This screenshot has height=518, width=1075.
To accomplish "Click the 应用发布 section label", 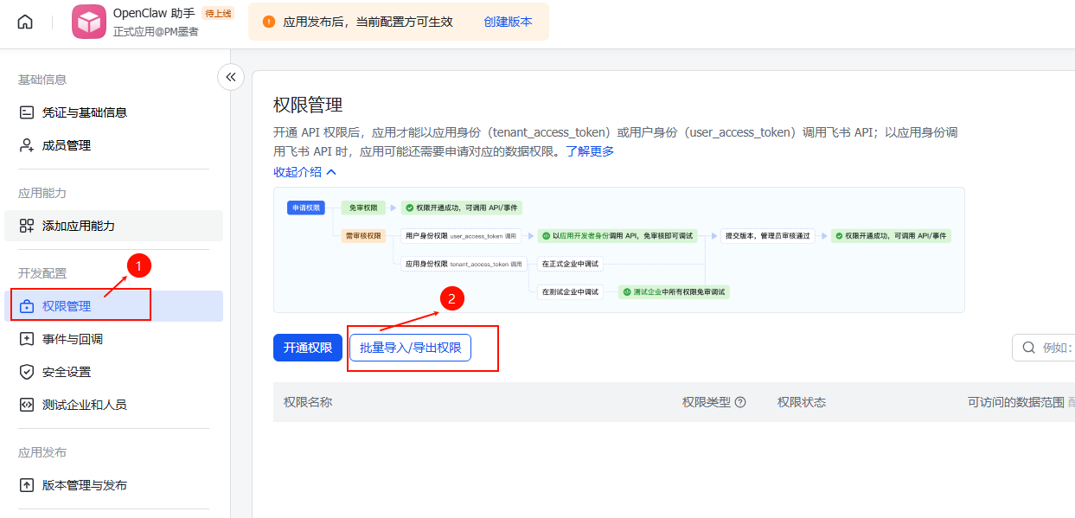I will pyautogui.click(x=42, y=452).
